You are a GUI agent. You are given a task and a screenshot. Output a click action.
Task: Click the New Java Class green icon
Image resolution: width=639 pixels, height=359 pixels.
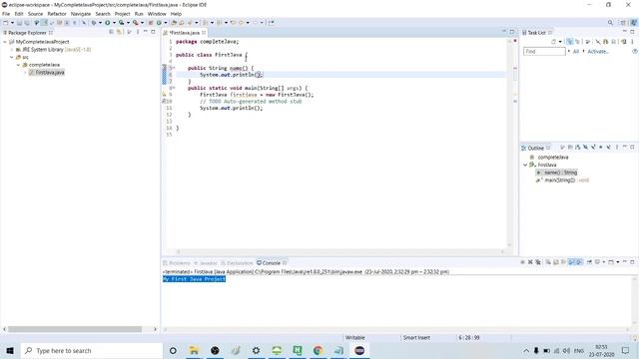pos(160,23)
